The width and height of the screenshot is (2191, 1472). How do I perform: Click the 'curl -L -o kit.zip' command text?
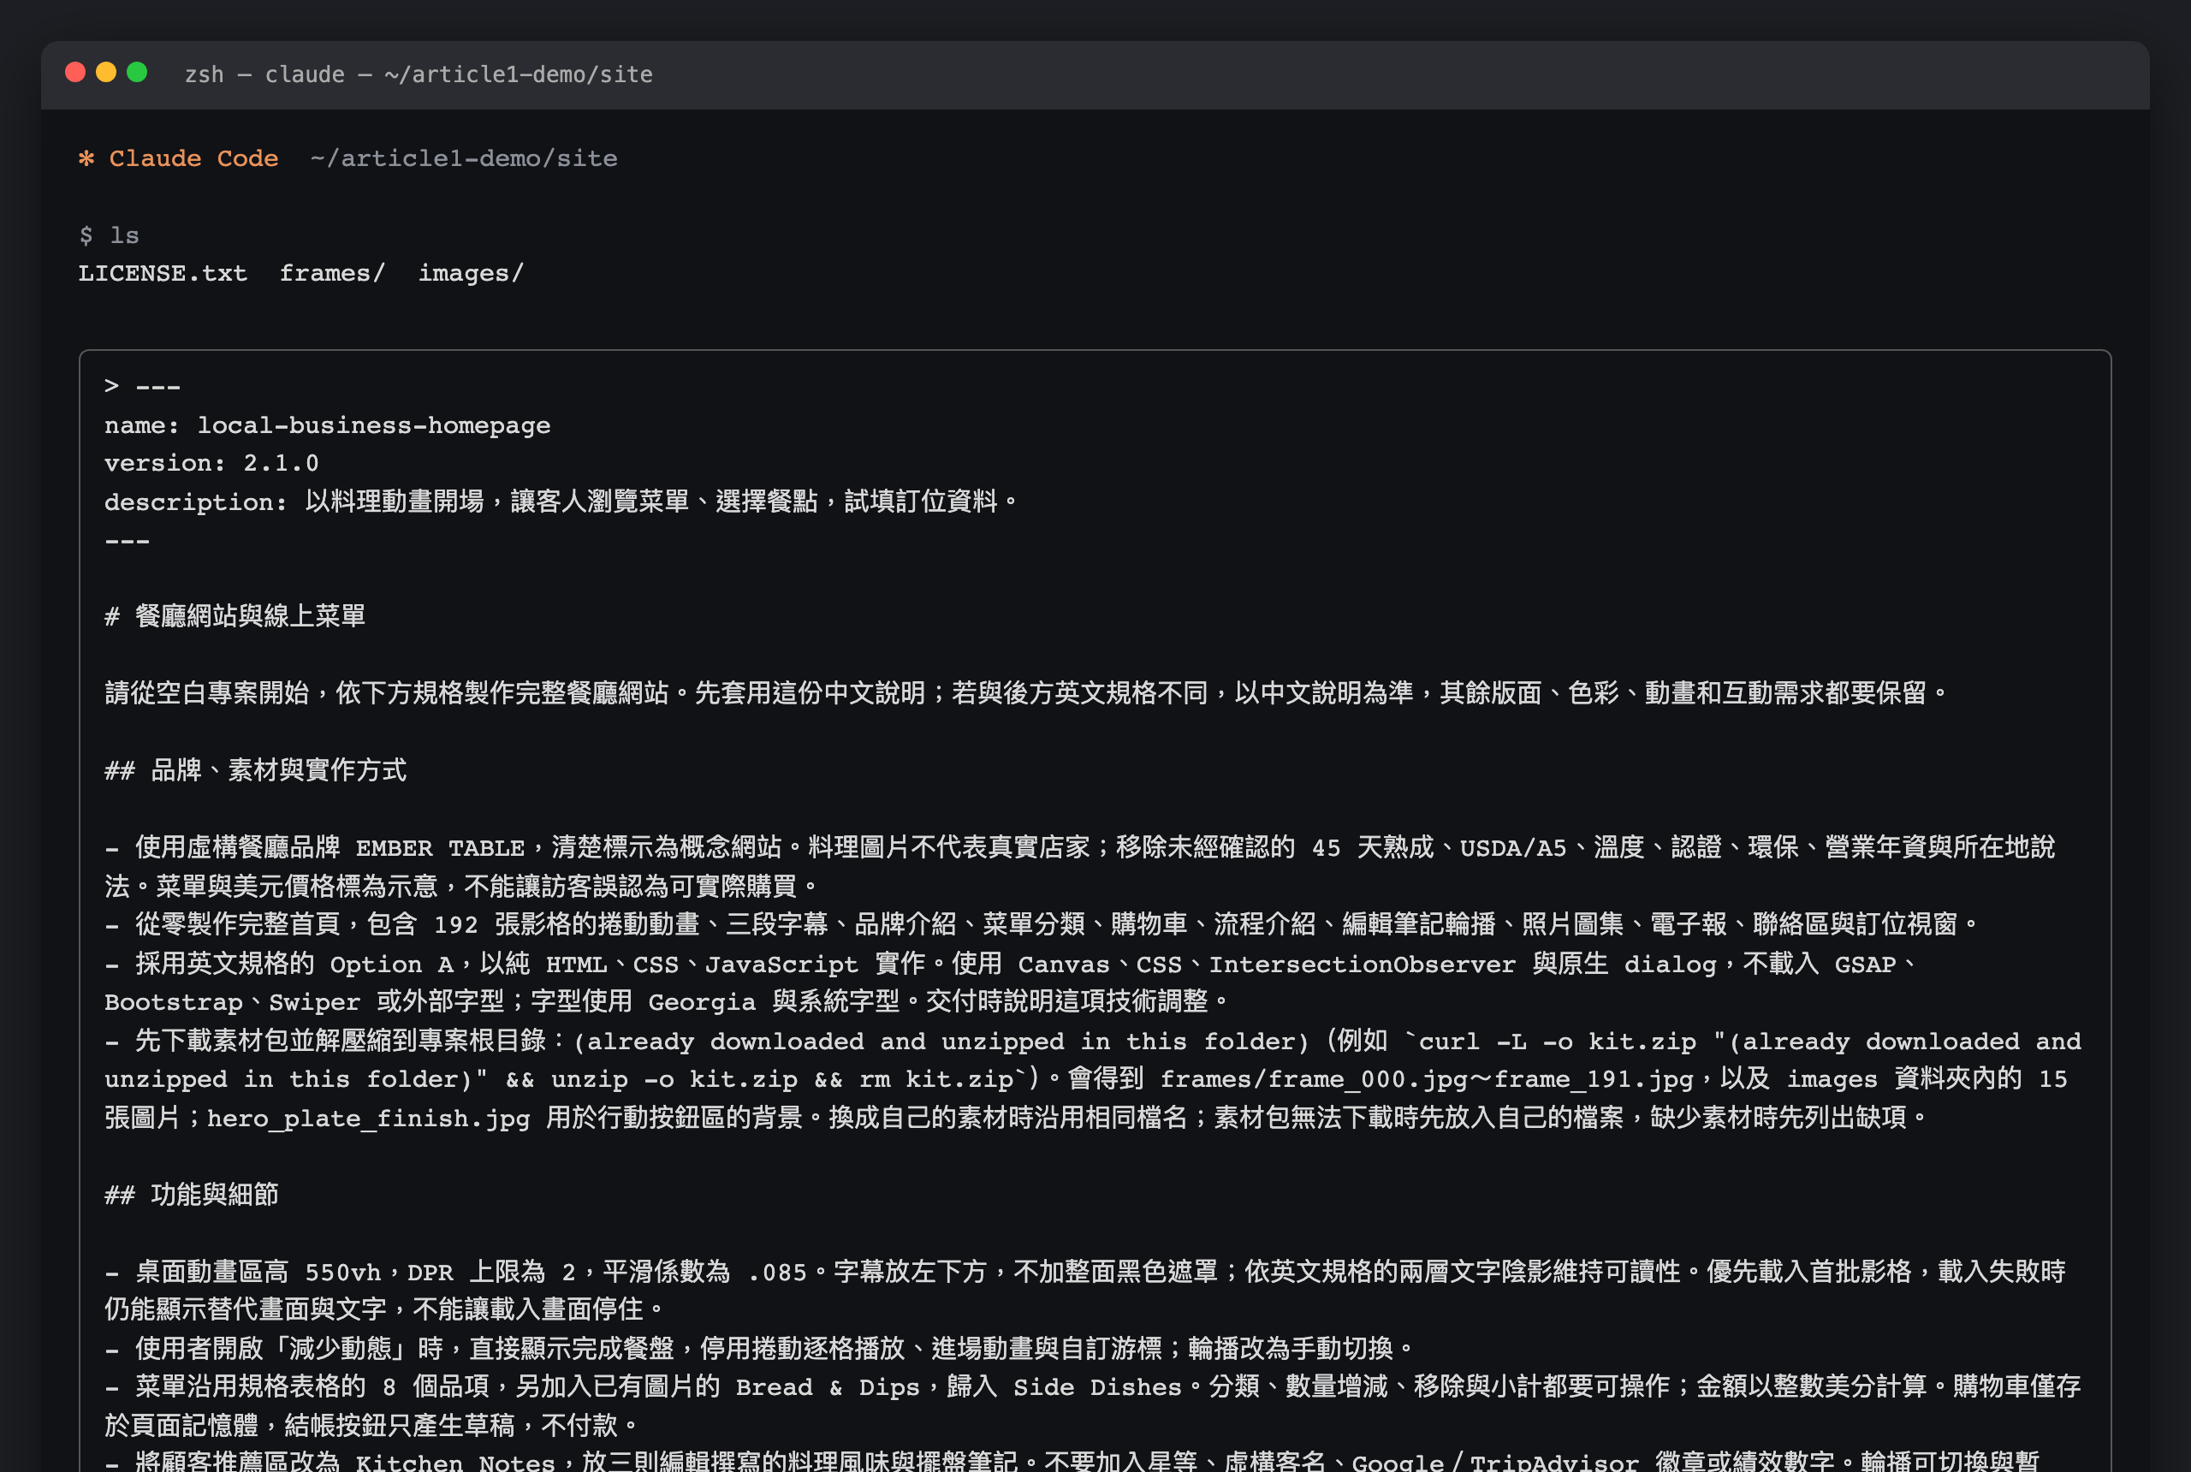click(1558, 1042)
